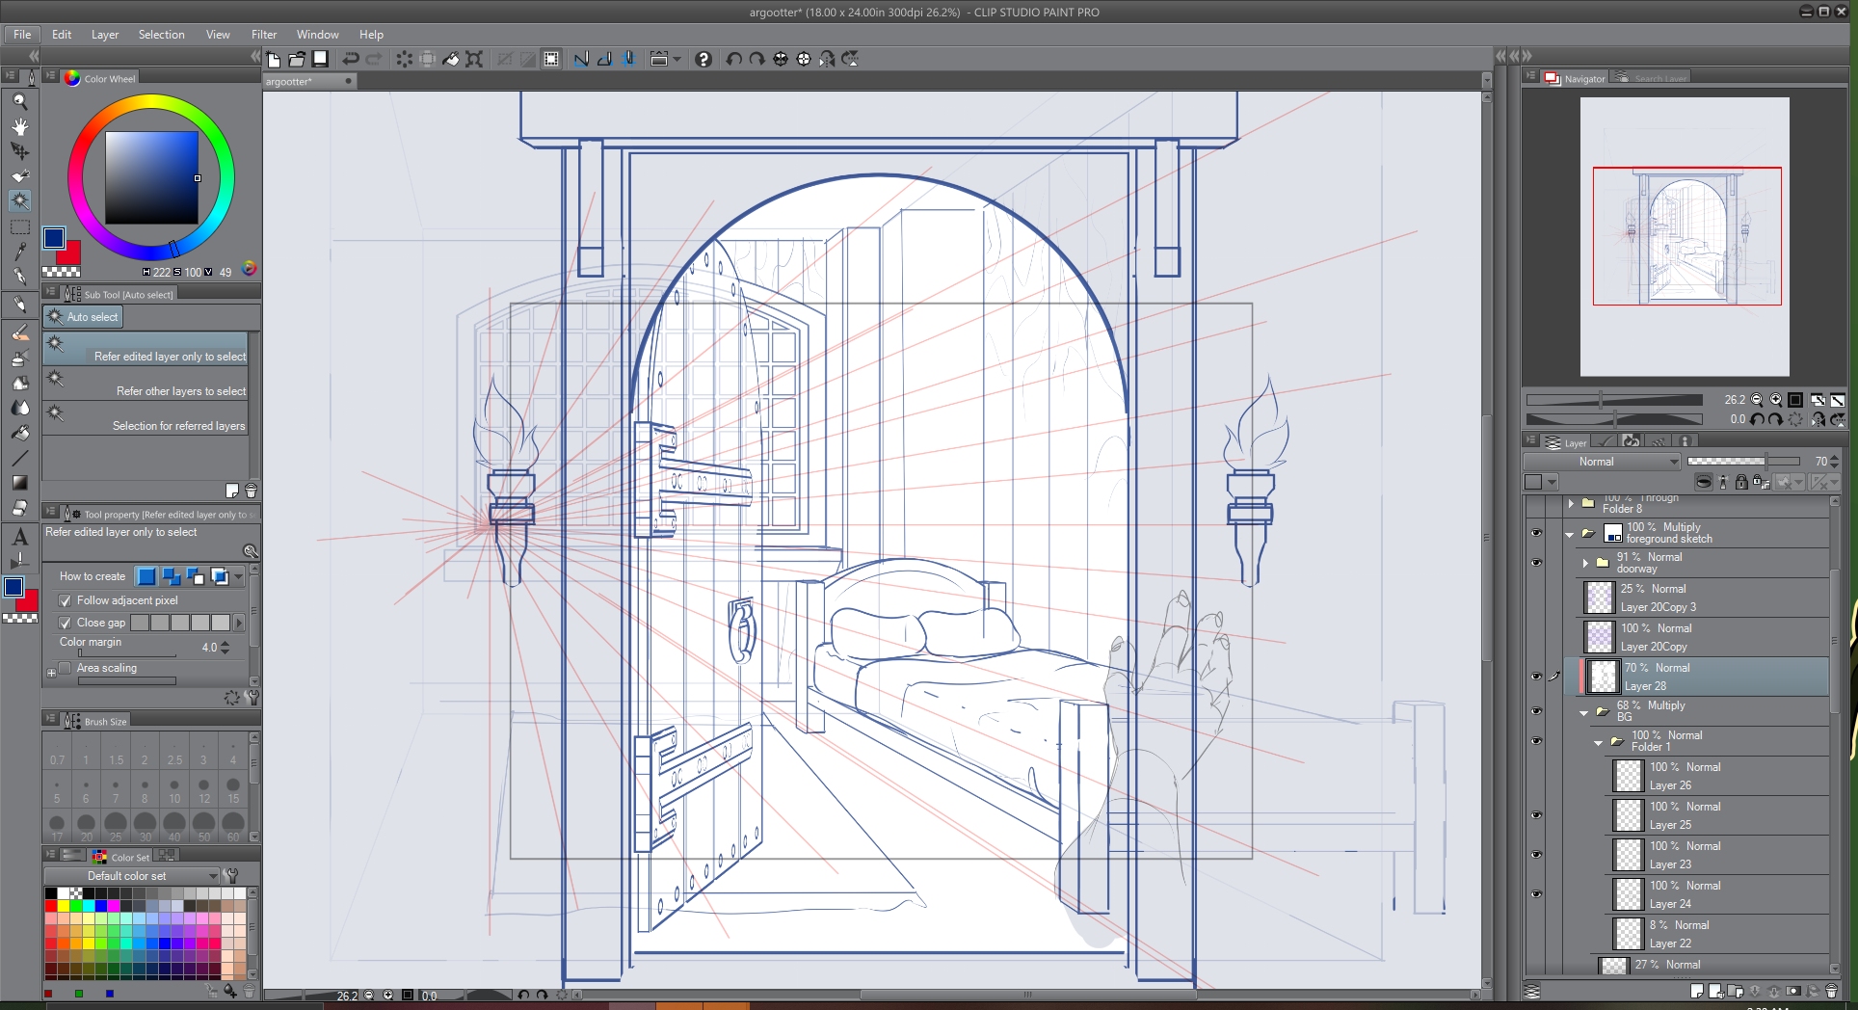This screenshot has height=1010, width=1858.
Task: Click the Save document toolbar icon
Action: (320, 59)
